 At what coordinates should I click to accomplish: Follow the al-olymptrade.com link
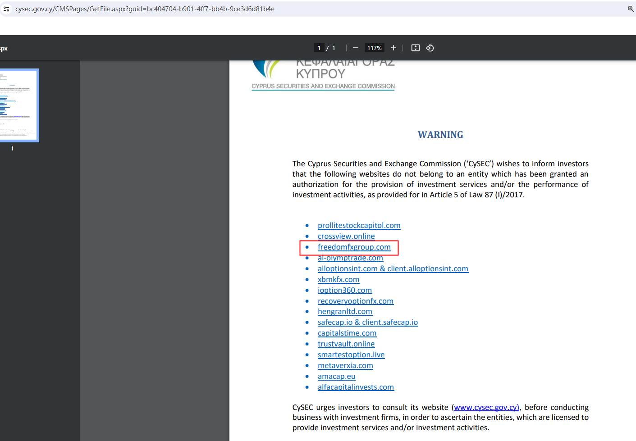(x=350, y=258)
